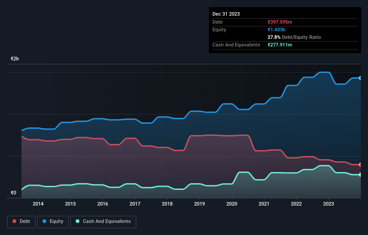
Task: Click the 2019 x-axis label
Action: 199,204
